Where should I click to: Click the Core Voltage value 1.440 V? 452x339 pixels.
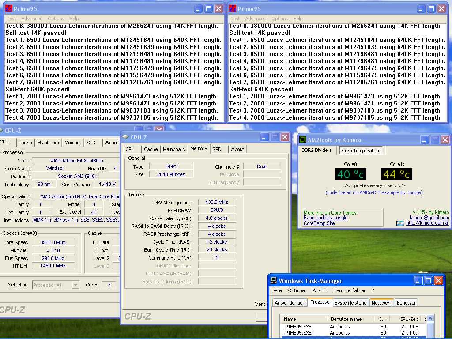coord(107,184)
